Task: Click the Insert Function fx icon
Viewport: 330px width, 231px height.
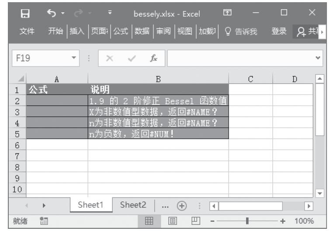Action: point(153,58)
